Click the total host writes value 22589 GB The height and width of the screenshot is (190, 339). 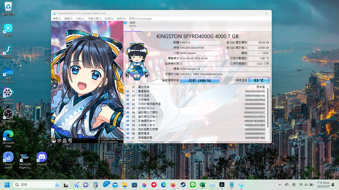click(259, 48)
